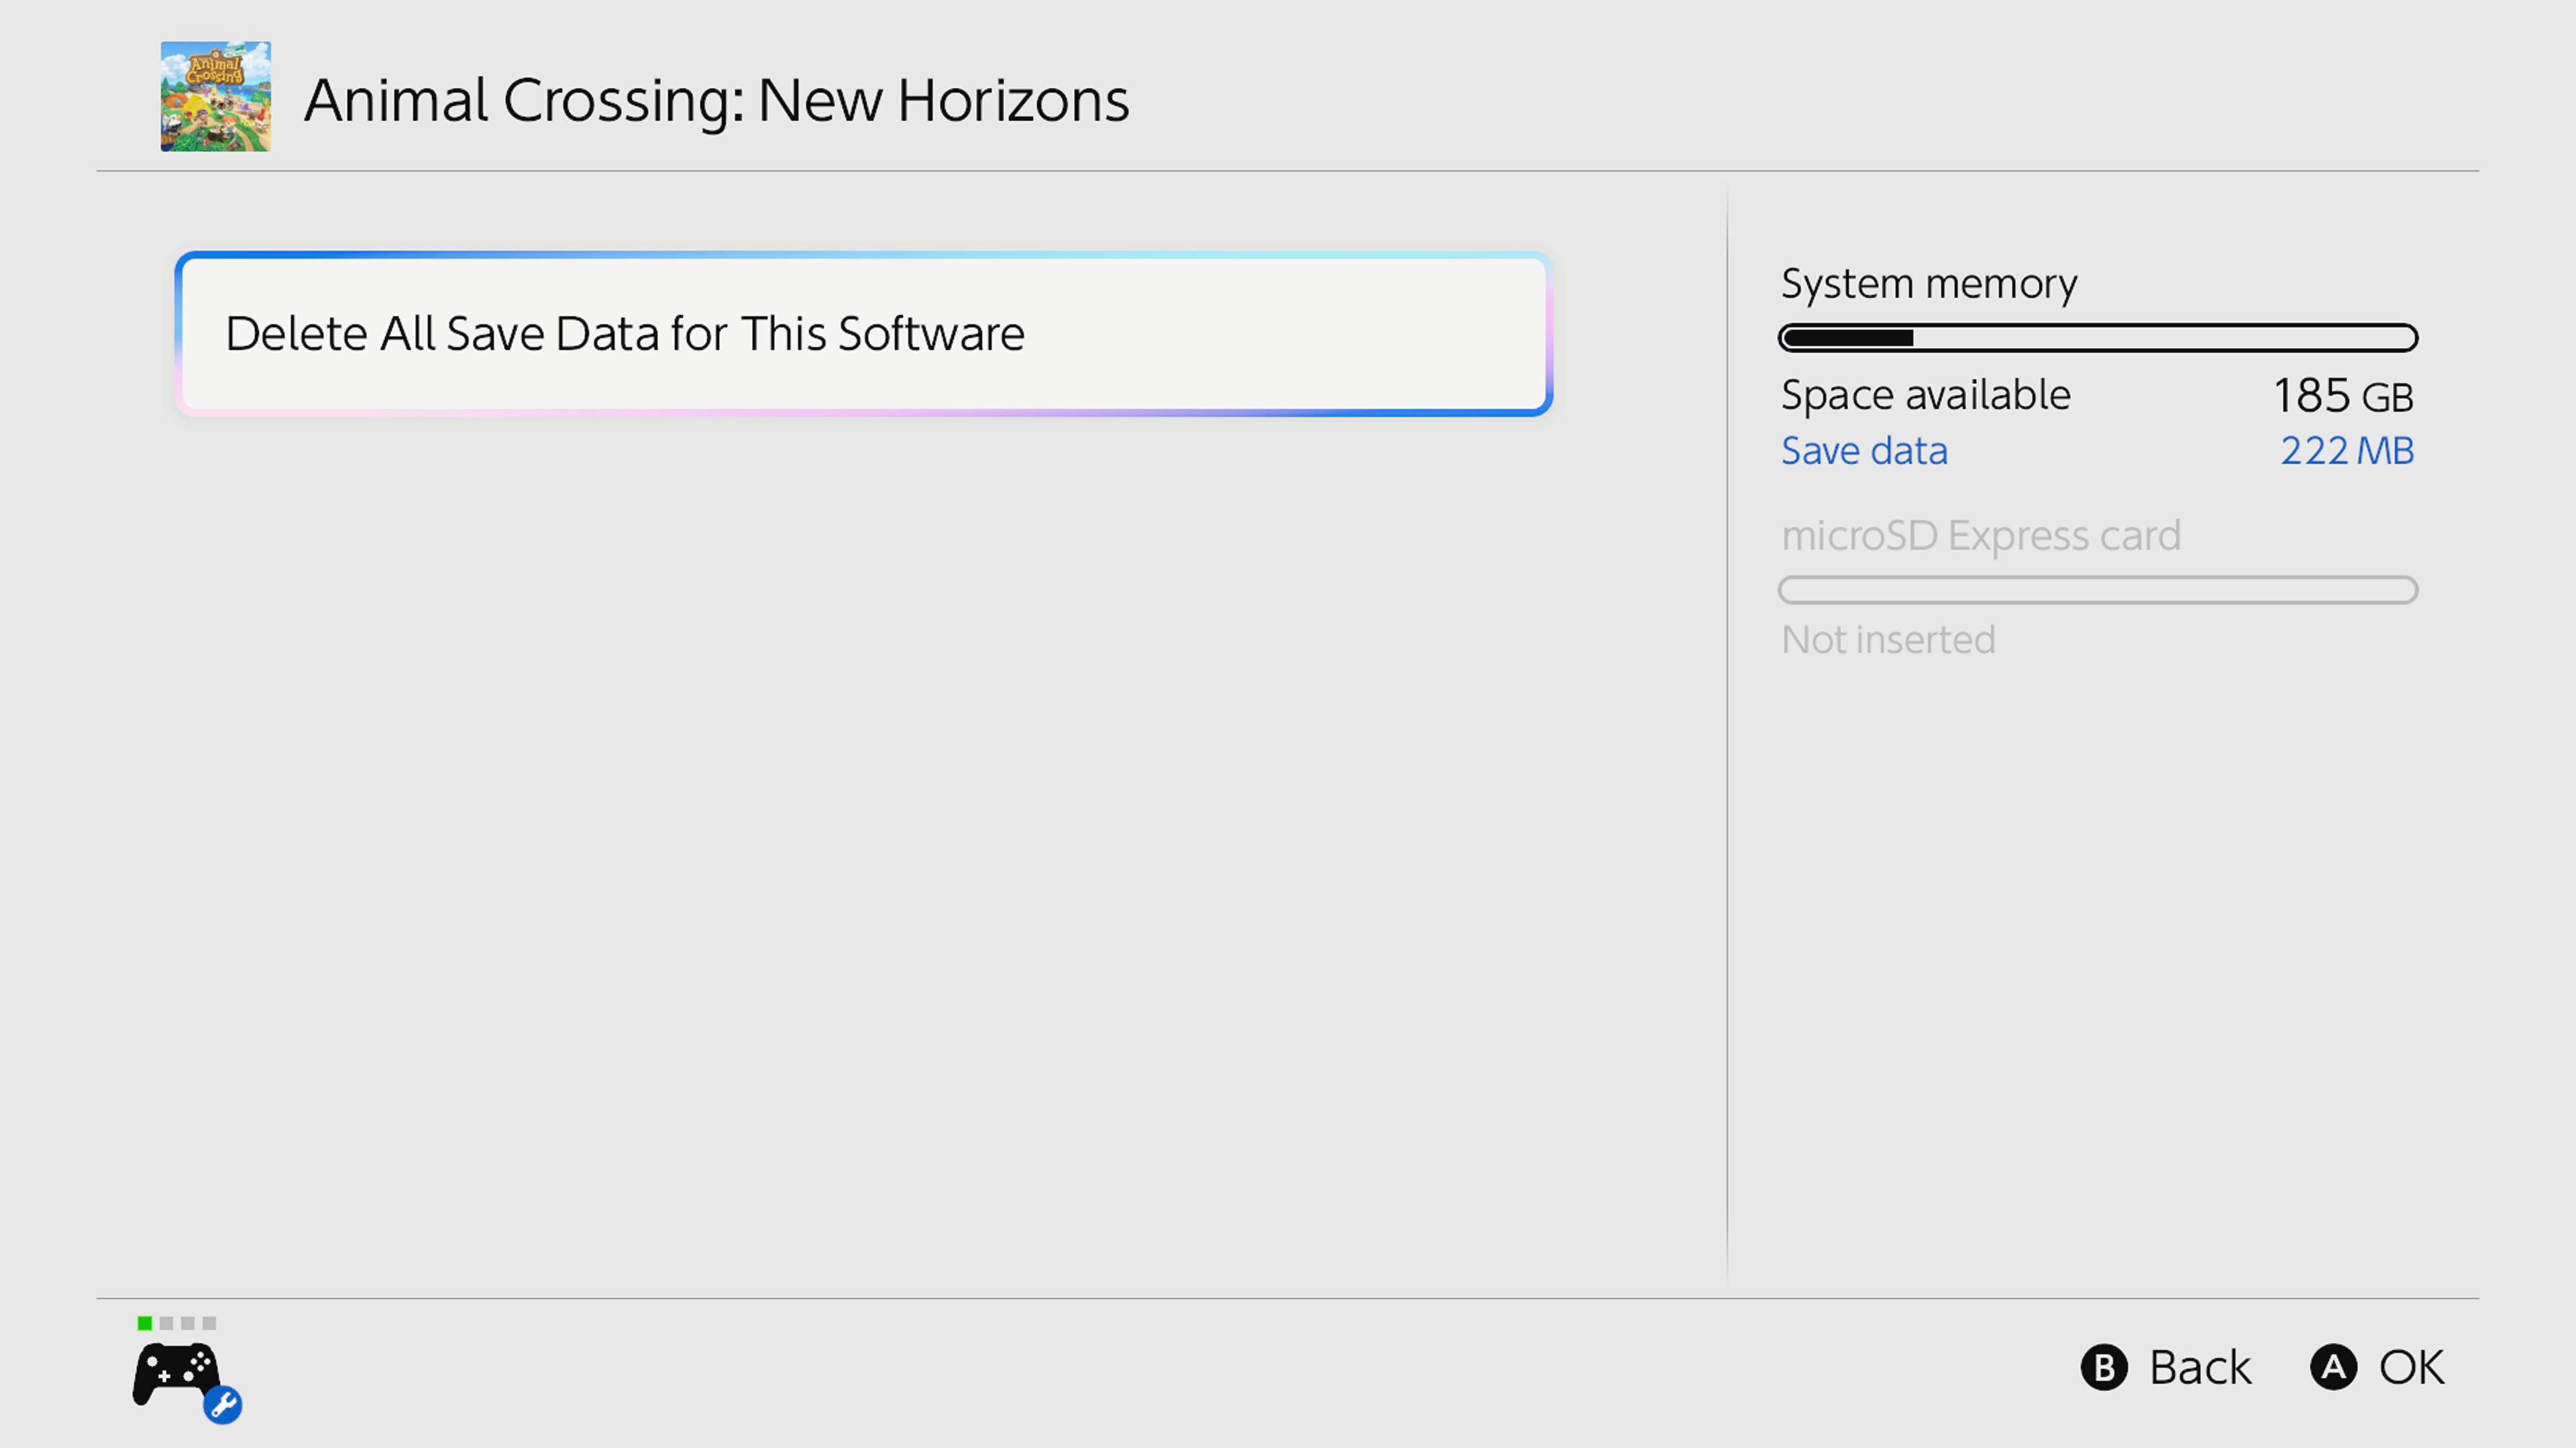Screen dimensions: 2576x1448
Task: Click the Back label
Action: click(x=2200, y=1367)
